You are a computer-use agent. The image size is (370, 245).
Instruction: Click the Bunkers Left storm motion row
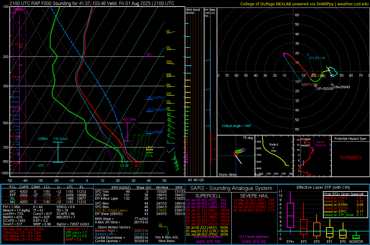pyautogui.click(x=122, y=234)
